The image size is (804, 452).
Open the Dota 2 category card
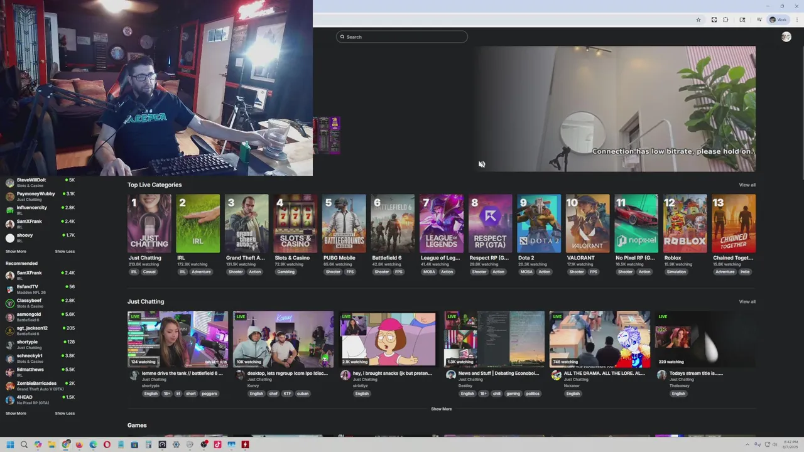[539, 223]
